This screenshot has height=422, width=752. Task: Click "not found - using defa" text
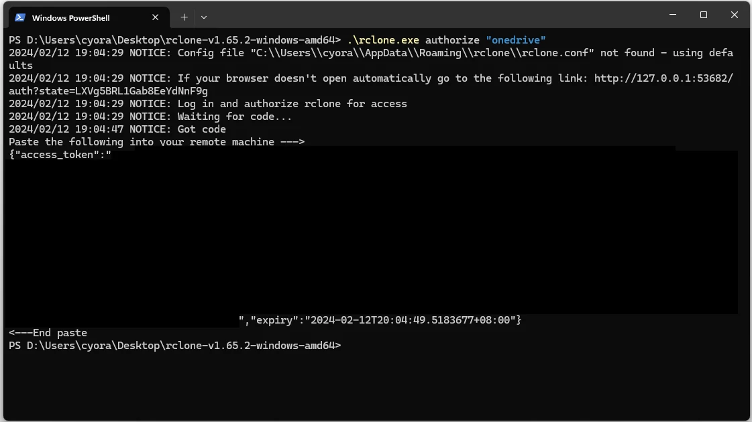(x=667, y=53)
